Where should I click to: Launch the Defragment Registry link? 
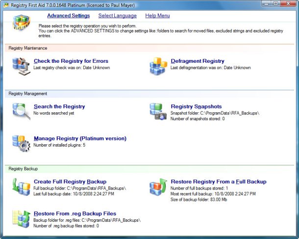(198, 61)
